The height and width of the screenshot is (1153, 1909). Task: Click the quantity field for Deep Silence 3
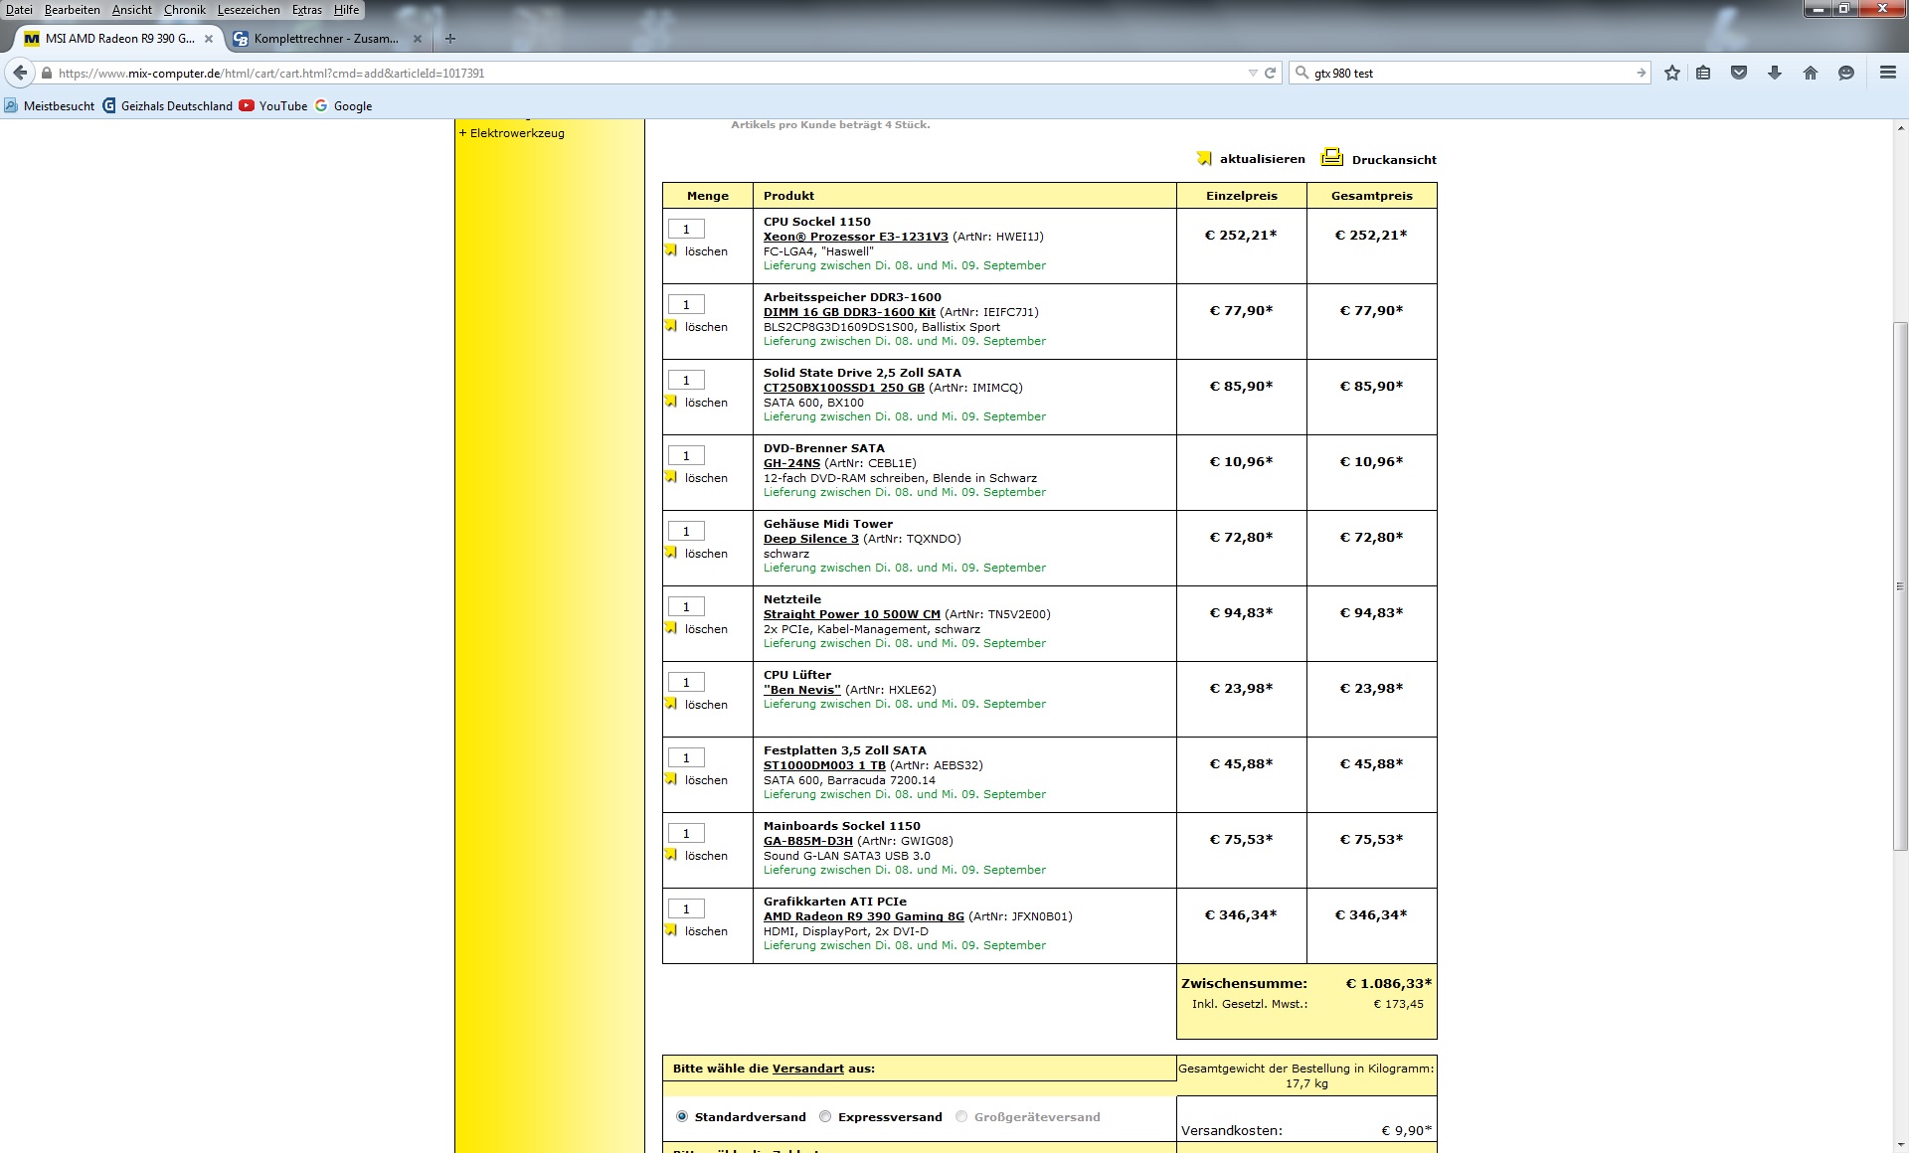(x=686, y=531)
